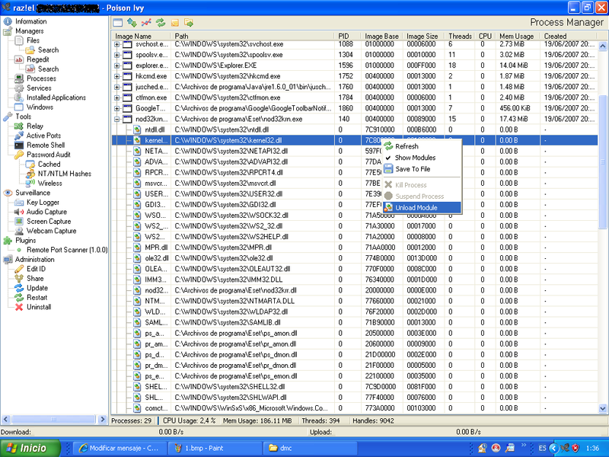The image size is (609, 457).
Task: Open Installed Applications
Action: pos(56,97)
